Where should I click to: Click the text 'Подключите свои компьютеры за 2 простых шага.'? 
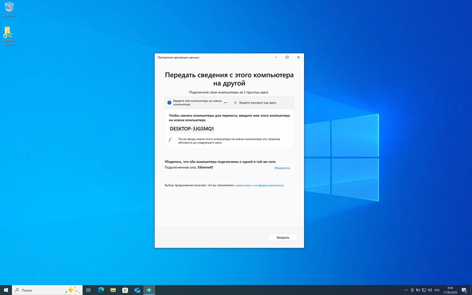(229, 92)
